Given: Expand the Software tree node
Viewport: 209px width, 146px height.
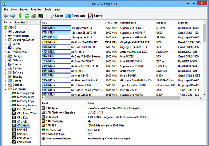Looking at the screenshot, I should tap(6, 73).
